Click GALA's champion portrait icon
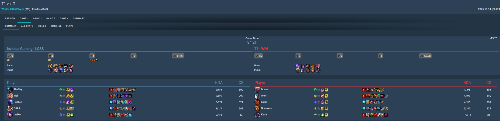This screenshot has height=121, width=500. [10, 108]
